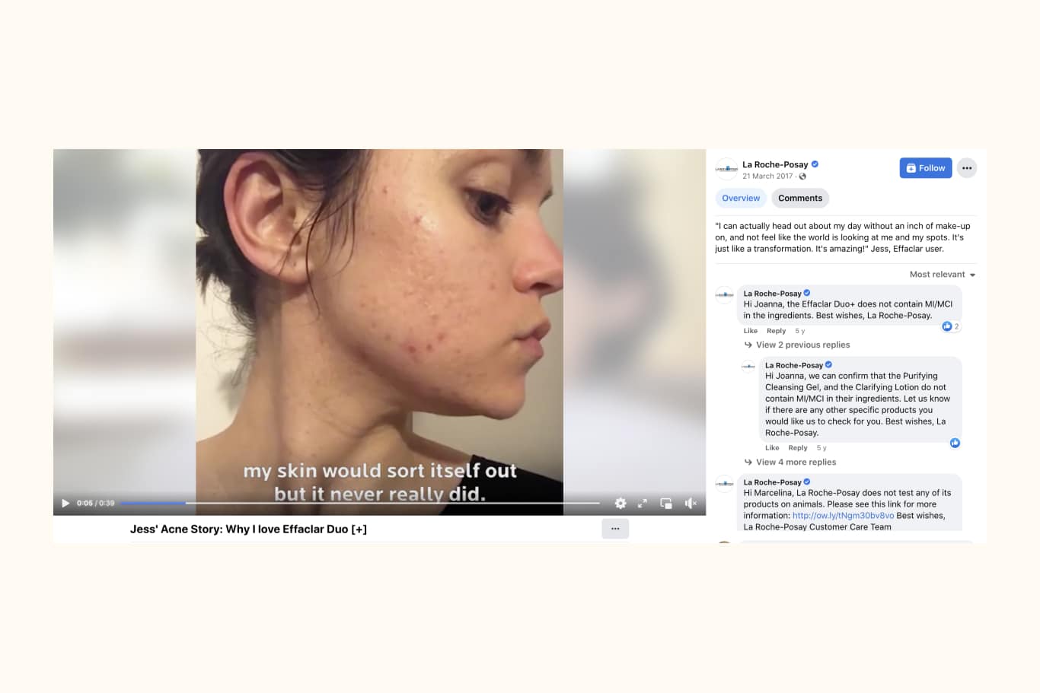This screenshot has height=693, width=1040.
Task: Open the Most relevant sort dropdown
Action: point(943,275)
